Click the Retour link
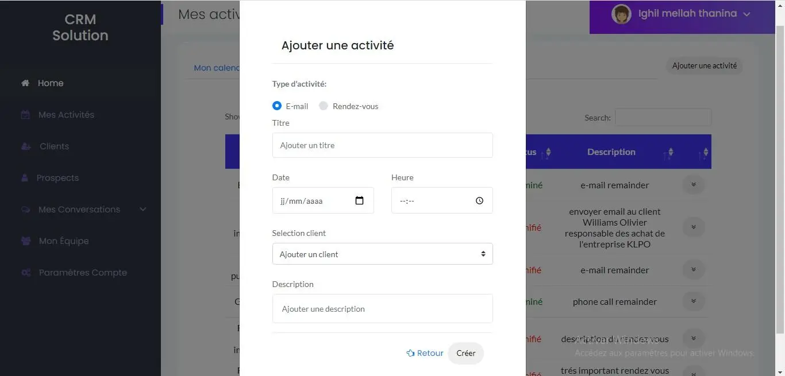The width and height of the screenshot is (785, 376). point(425,353)
